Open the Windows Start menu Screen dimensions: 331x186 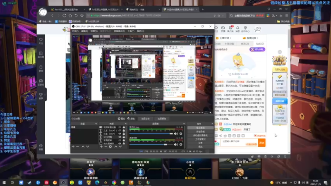pos(4,182)
